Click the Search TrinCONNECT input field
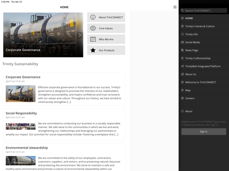Image resolution: width=229 pixels, height=171 pixels. (204, 10)
